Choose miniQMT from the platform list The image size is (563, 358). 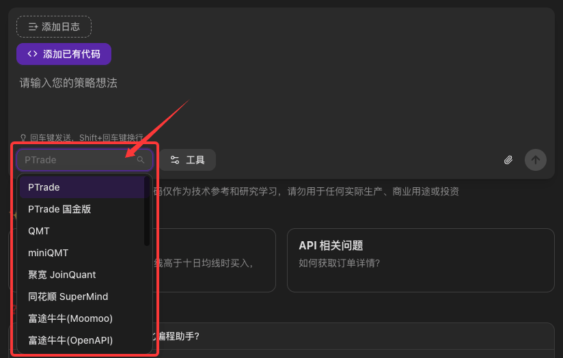[83, 253]
